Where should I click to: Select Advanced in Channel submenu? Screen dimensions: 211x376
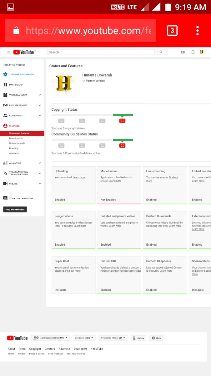pos(14,153)
